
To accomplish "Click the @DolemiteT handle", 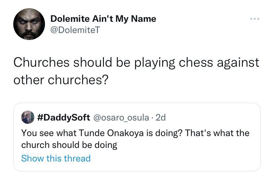I will [x=74, y=30].
